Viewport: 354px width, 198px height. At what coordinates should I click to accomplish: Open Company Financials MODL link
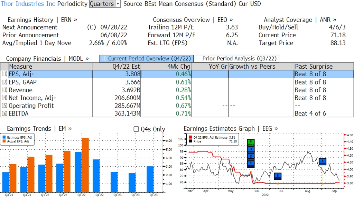47,59
